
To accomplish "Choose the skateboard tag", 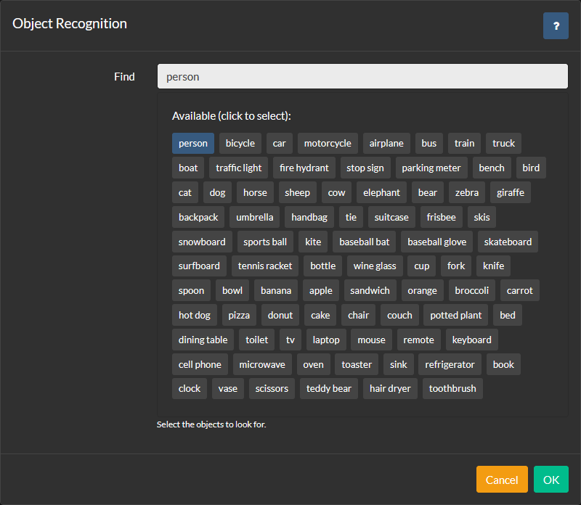I will (x=508, y=242).
